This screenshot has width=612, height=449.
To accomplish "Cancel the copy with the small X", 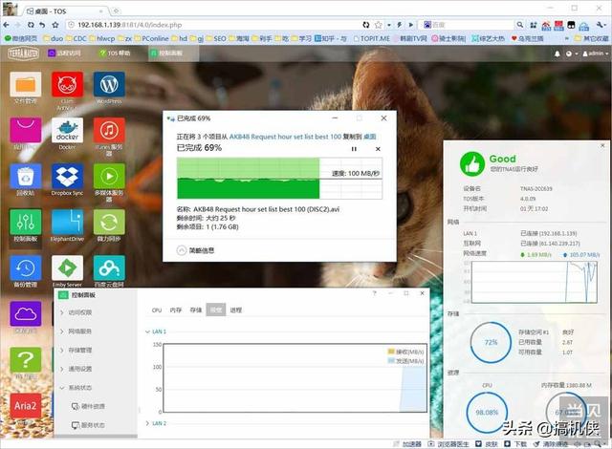I will pos(378,149).
